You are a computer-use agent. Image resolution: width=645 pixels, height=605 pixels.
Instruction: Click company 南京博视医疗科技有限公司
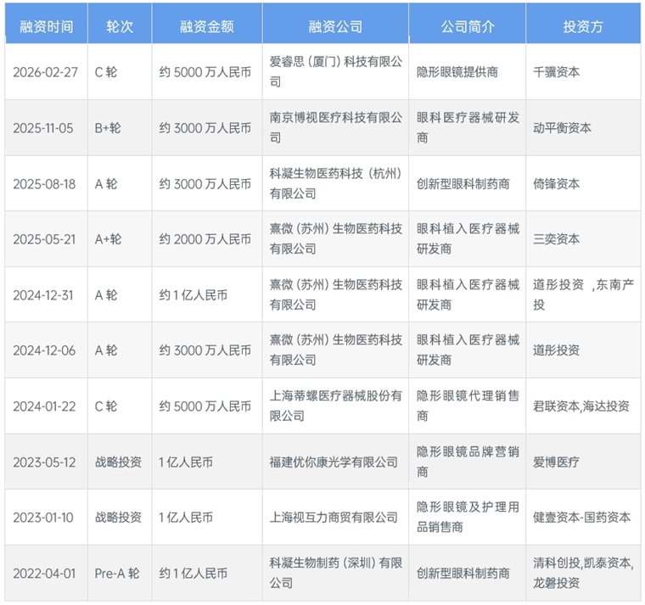336,127
